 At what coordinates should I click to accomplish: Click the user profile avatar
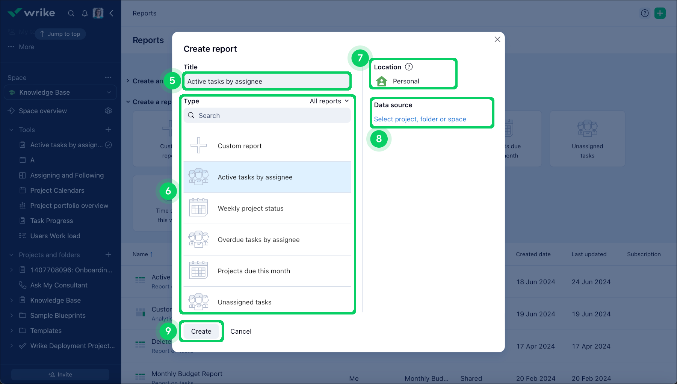98,13
